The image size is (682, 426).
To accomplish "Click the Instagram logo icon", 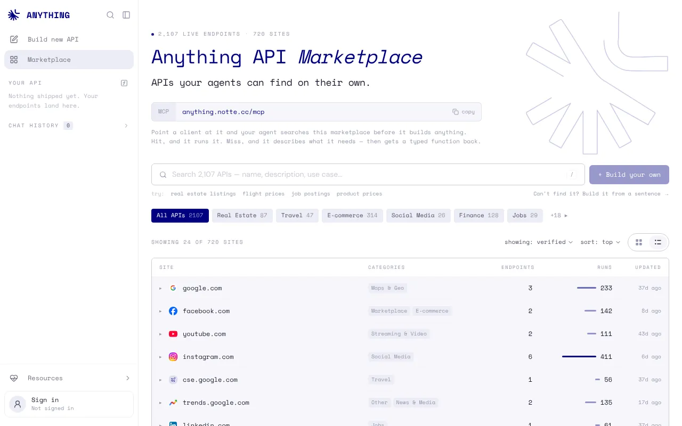I will coord(173,357).
